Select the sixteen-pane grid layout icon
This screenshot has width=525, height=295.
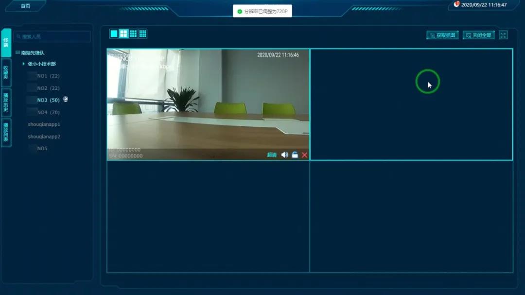coord(142,34)
